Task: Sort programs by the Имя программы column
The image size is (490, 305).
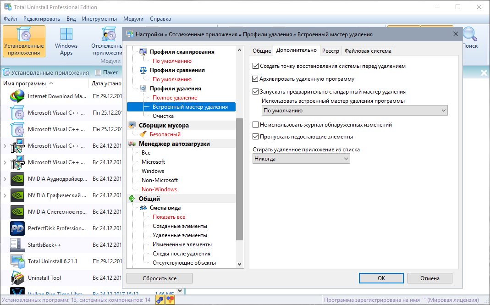Action: (44, 83)
